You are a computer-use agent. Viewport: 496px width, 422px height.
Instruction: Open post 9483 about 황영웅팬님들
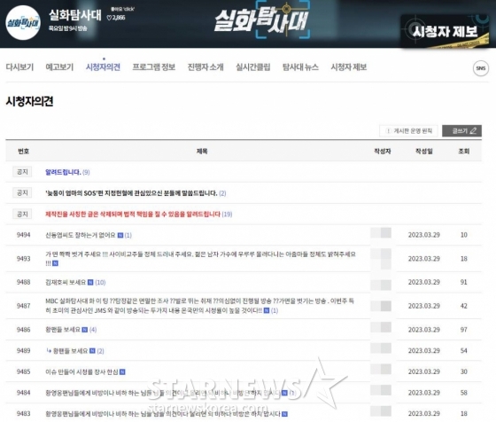point(163,414)
